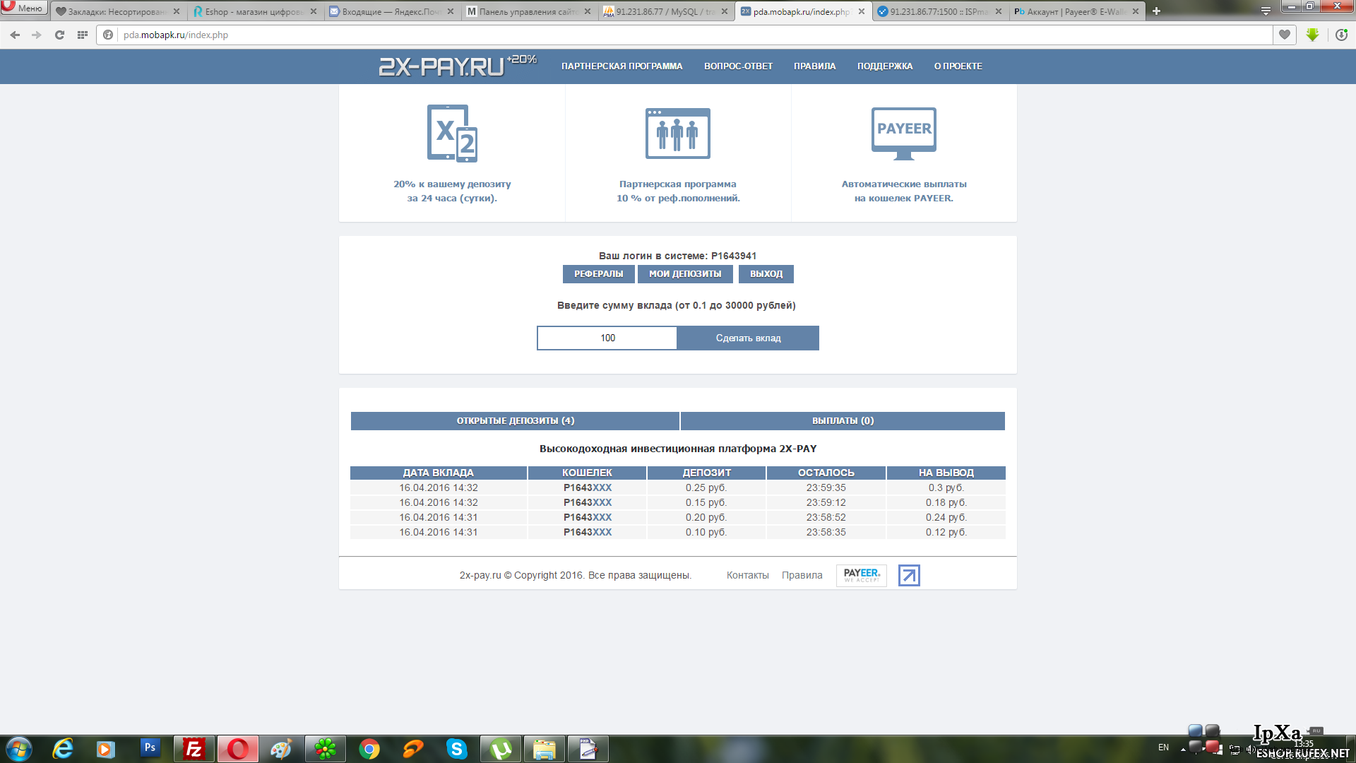Open О проекте in the site menu
Image resolution: width=1356 pixels, height=763 pixels.
[x=958, y=66]
